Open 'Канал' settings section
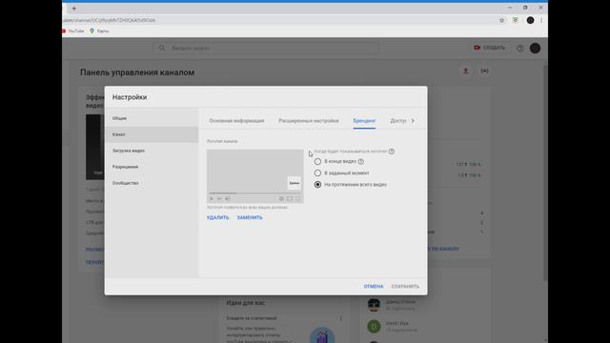610x343 pixels. click(x=152, y=134)
